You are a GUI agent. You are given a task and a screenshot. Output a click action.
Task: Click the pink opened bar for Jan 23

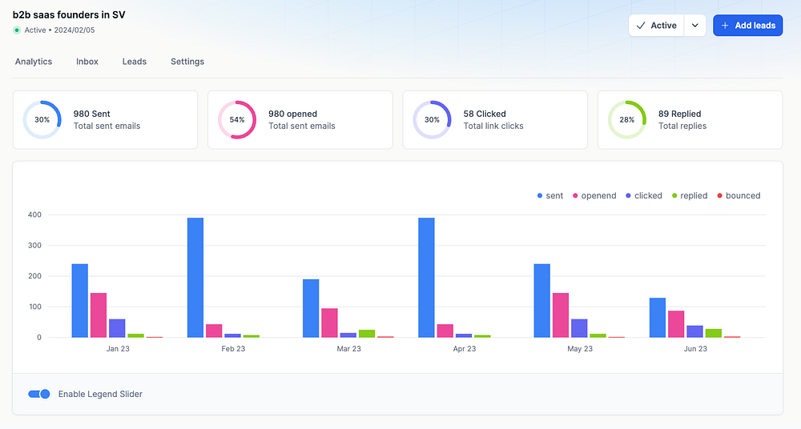[x=99, y=315]
